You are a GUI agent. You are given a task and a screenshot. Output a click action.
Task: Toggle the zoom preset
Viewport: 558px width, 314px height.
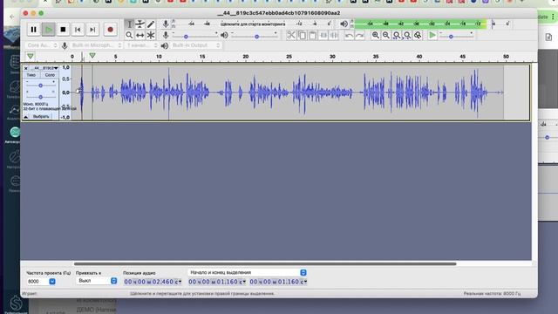[x=418, y=35]
